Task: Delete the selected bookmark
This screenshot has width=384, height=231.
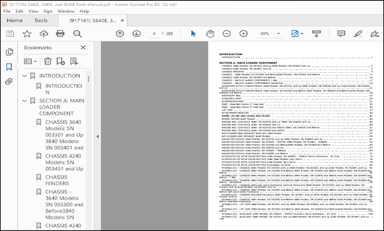Action: click(48, 61)
